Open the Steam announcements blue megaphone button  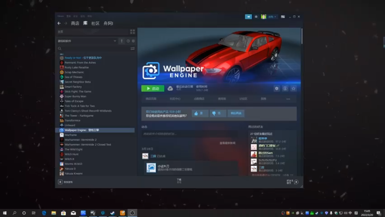click(248, 17)
